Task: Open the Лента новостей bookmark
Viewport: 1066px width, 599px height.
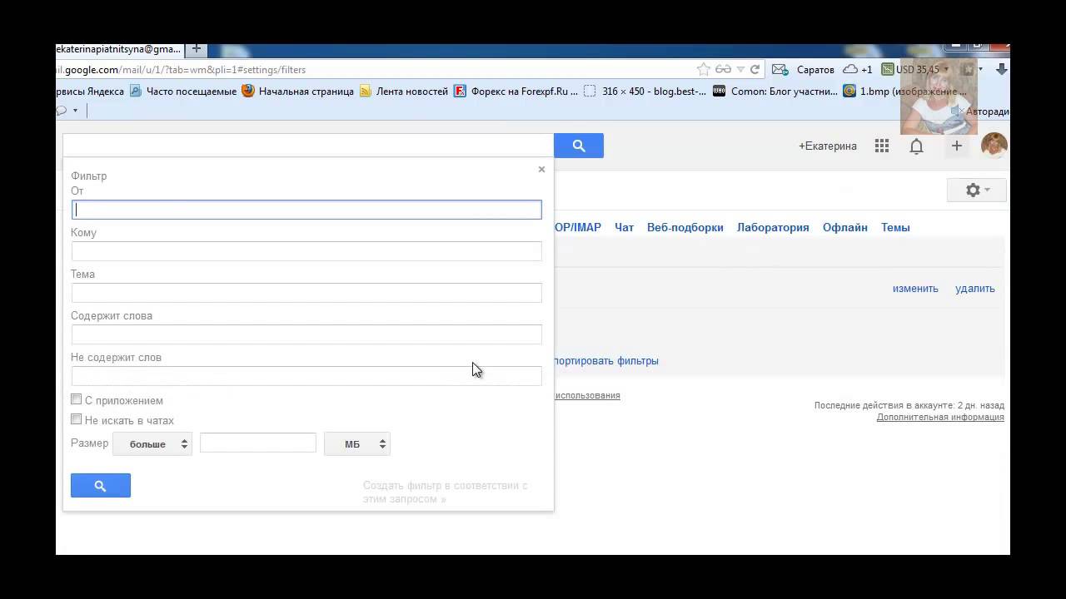Action: tap(404, 92)
